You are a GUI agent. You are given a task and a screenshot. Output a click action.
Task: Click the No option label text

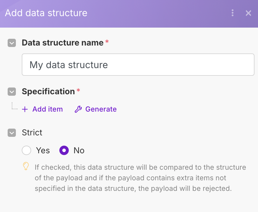tap(79, 151)
